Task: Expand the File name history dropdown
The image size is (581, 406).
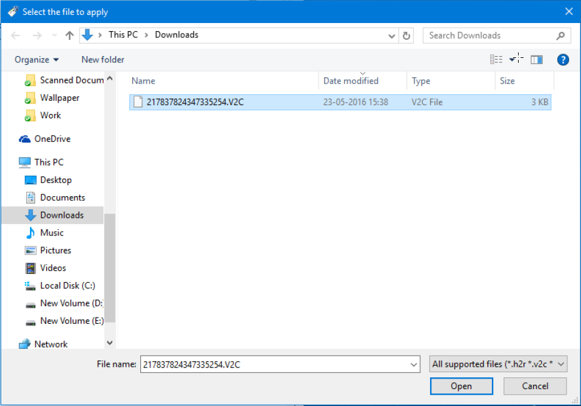Action: click(x=414, y=364)
